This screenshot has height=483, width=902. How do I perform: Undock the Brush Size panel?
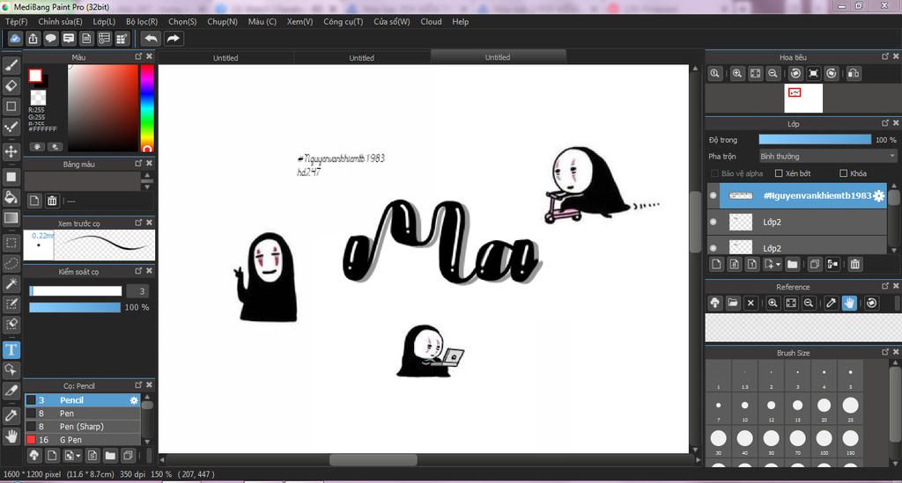pos(884,352)
